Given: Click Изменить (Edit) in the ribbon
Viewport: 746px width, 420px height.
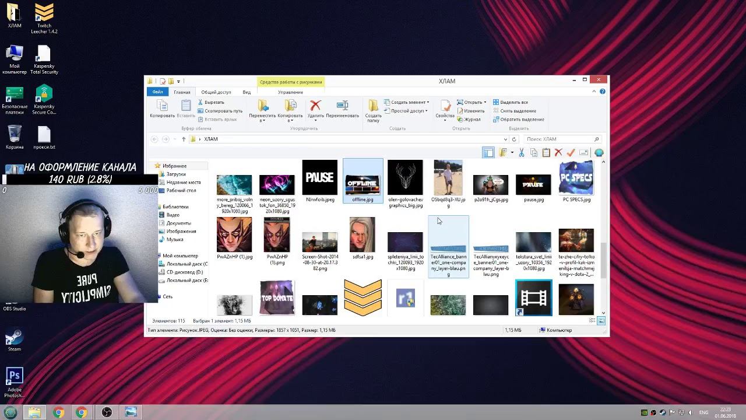Looking at the screenshot, I should [471, 111].
